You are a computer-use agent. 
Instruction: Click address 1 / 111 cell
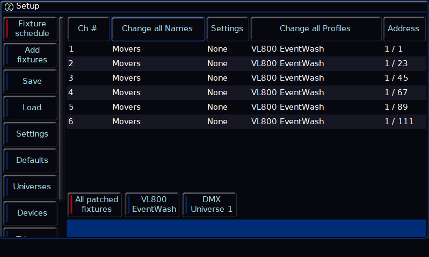point(399,122)
